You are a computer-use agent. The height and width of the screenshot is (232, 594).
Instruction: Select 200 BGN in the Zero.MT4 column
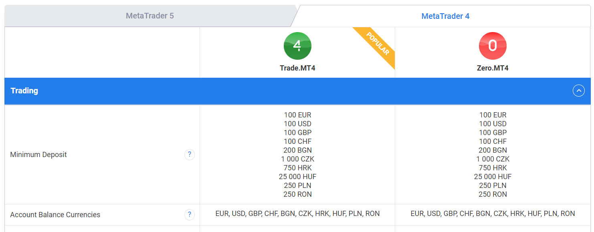[493, 150]
